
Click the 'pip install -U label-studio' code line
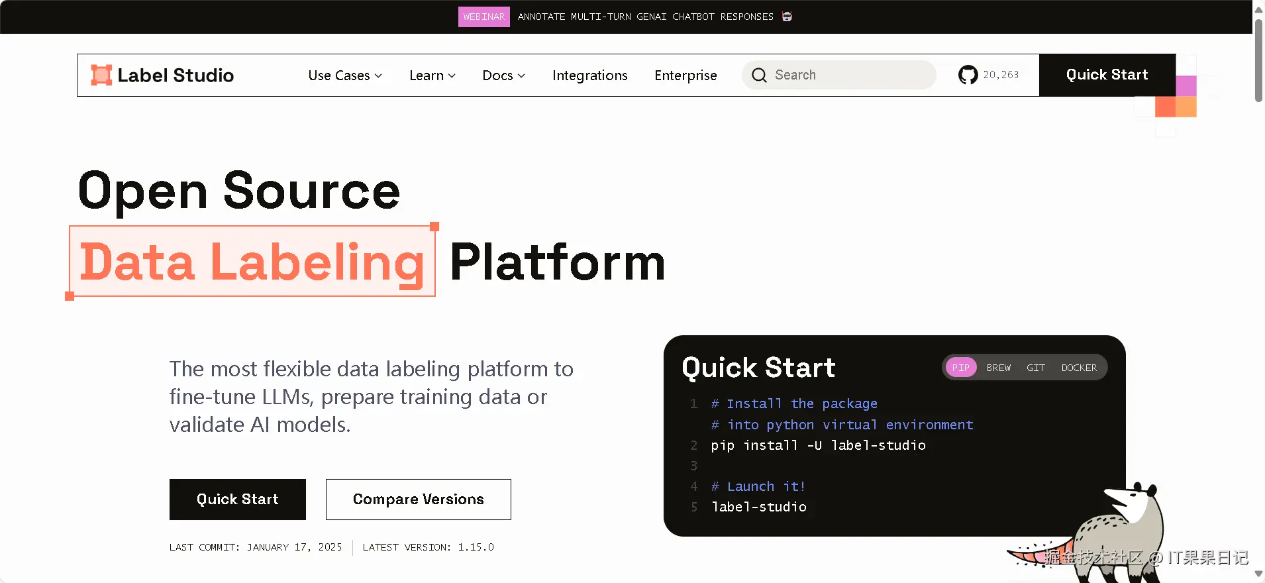(x=819, y=445)
